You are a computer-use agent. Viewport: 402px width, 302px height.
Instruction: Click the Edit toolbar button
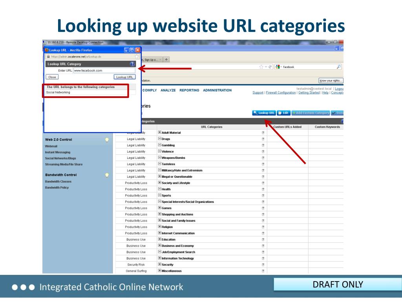tap(283, 113)
